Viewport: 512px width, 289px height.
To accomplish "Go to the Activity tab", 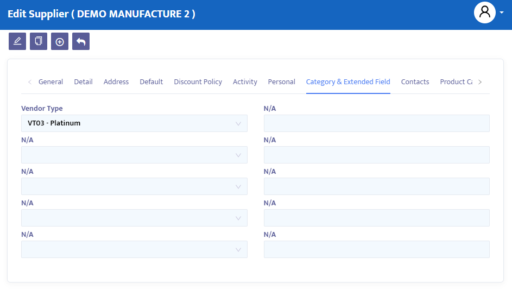I will pyautogui.click(x=245, y=82).
